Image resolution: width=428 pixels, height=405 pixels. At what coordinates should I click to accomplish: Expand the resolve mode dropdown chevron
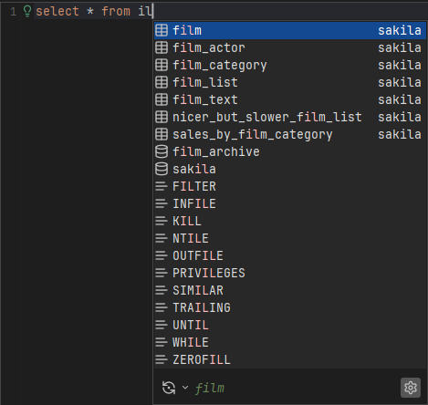coord(185,388)
